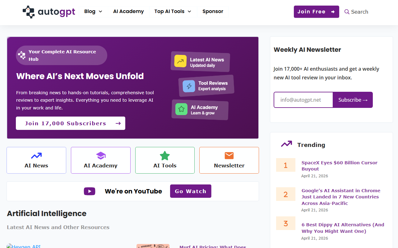Viewport: 398px width, 248px height.
Task: Open the Newsletter category card
Action: tap(229, 160)
